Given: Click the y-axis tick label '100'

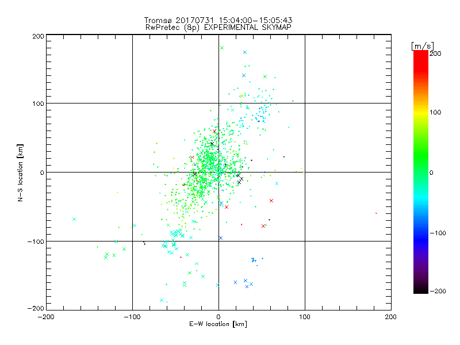Looking at the screenshot, I should 38,103.
